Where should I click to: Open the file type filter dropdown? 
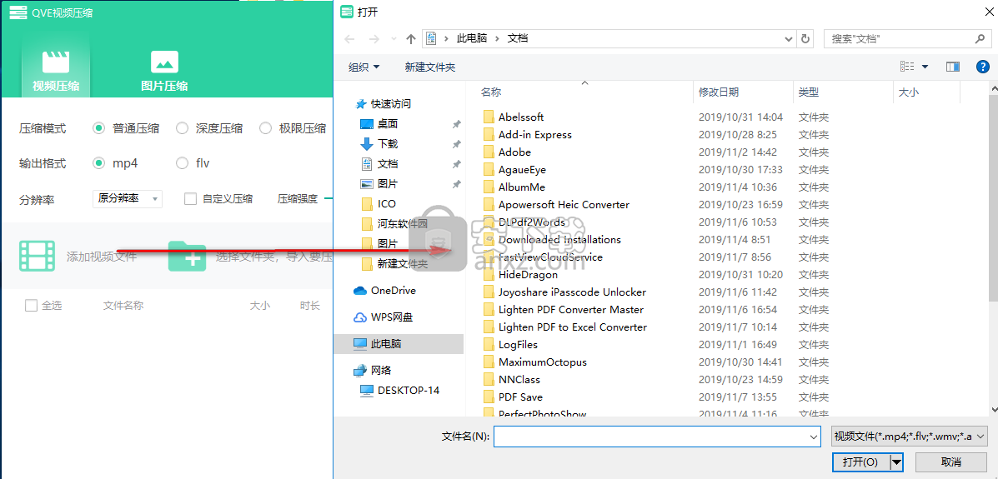point(909,437)
